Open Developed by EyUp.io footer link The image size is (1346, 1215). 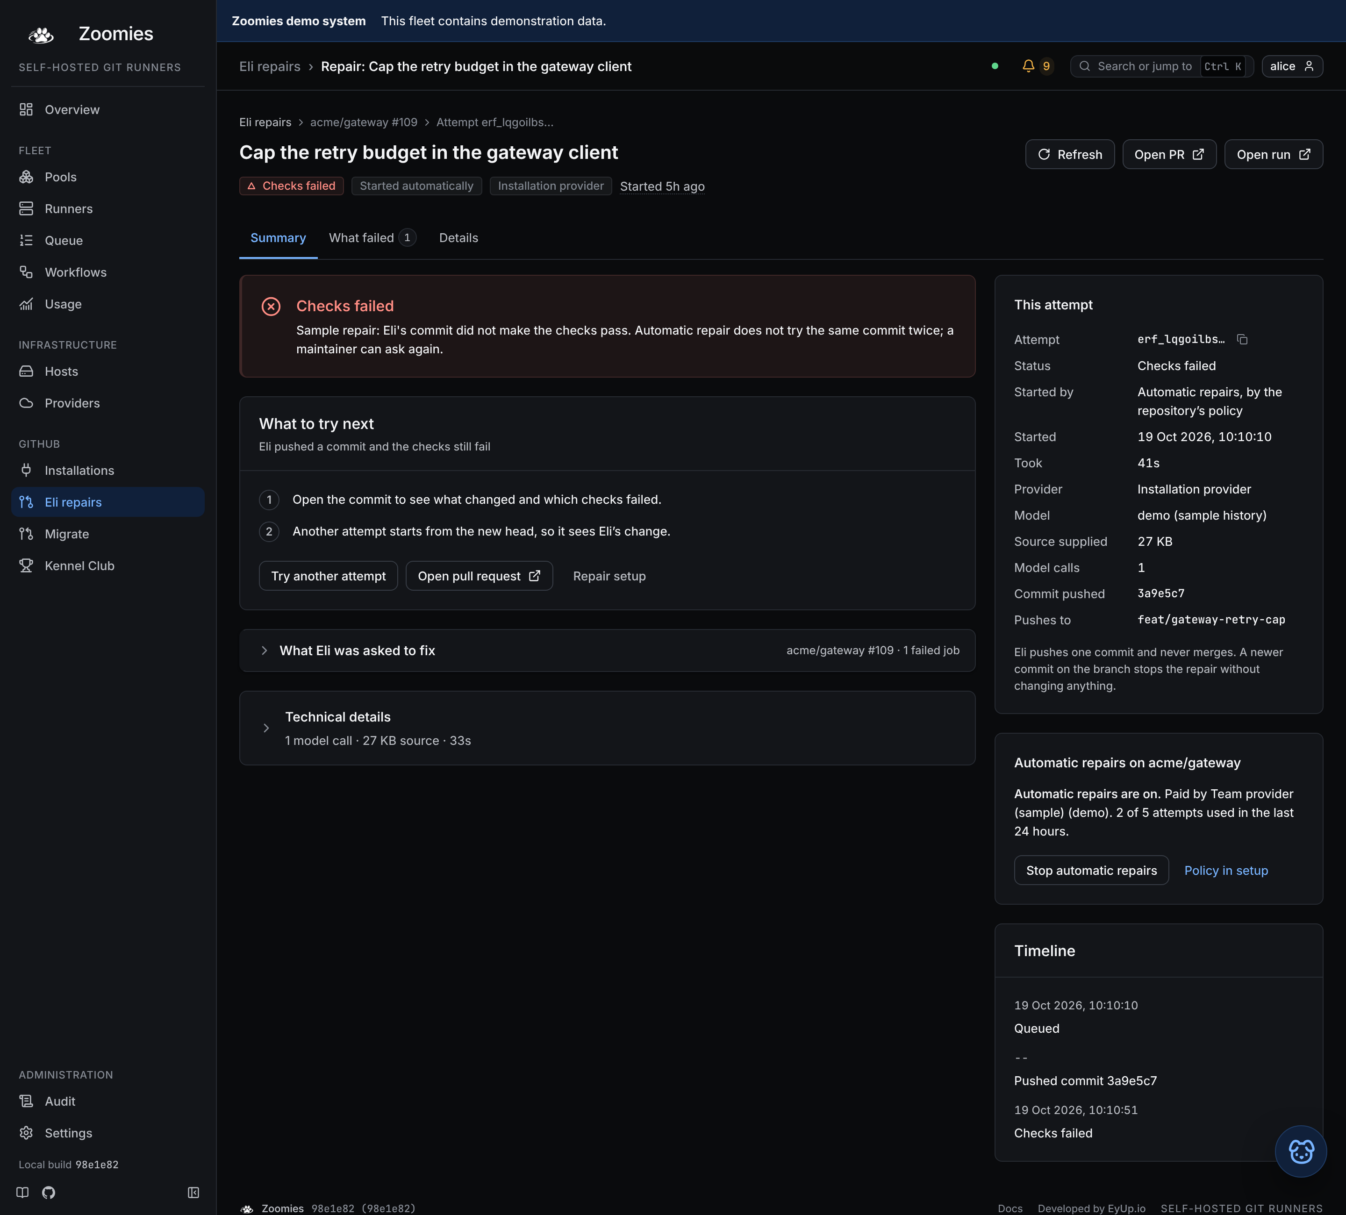tap(1091, 1208)
